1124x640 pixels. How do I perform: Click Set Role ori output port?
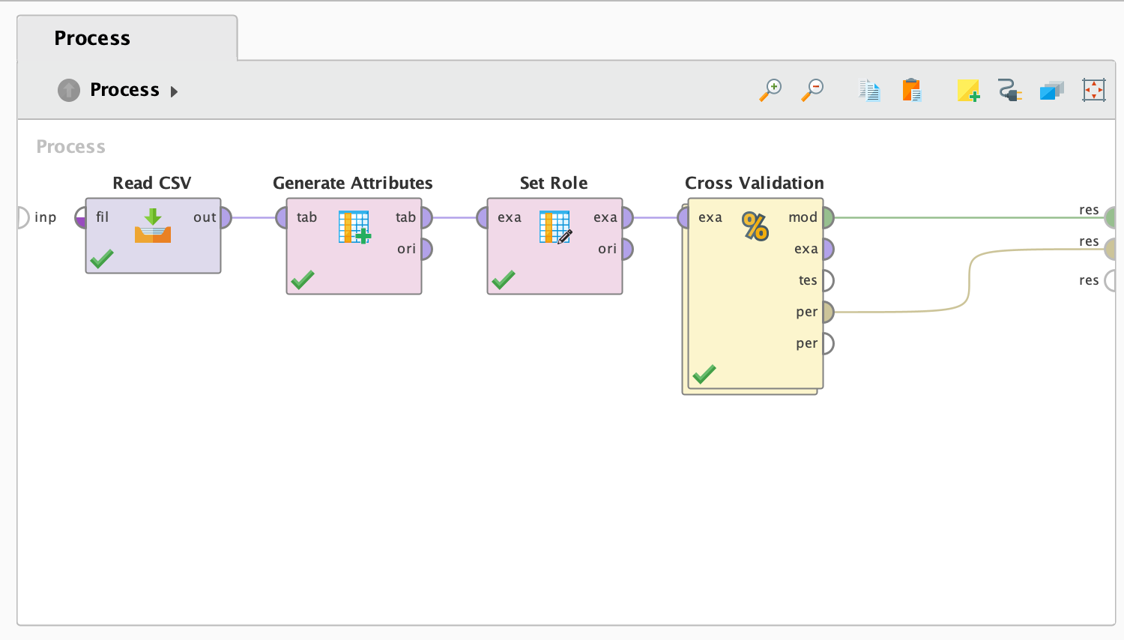click(x=627, y=250)
